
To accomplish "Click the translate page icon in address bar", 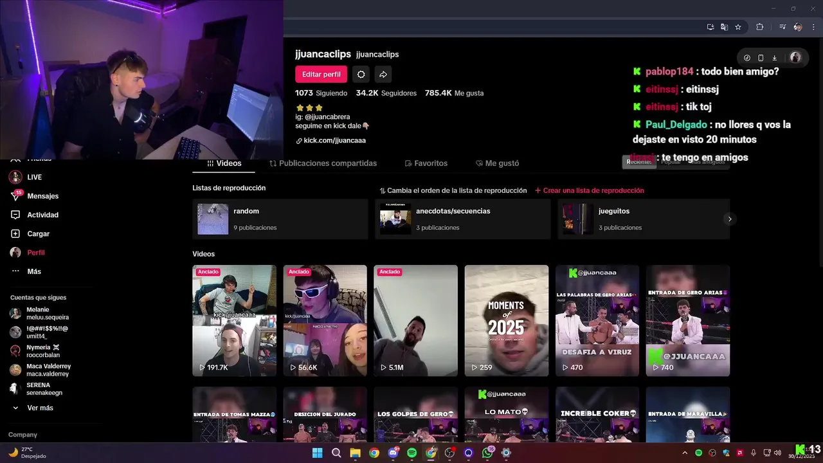I will (x=724, y=27).
